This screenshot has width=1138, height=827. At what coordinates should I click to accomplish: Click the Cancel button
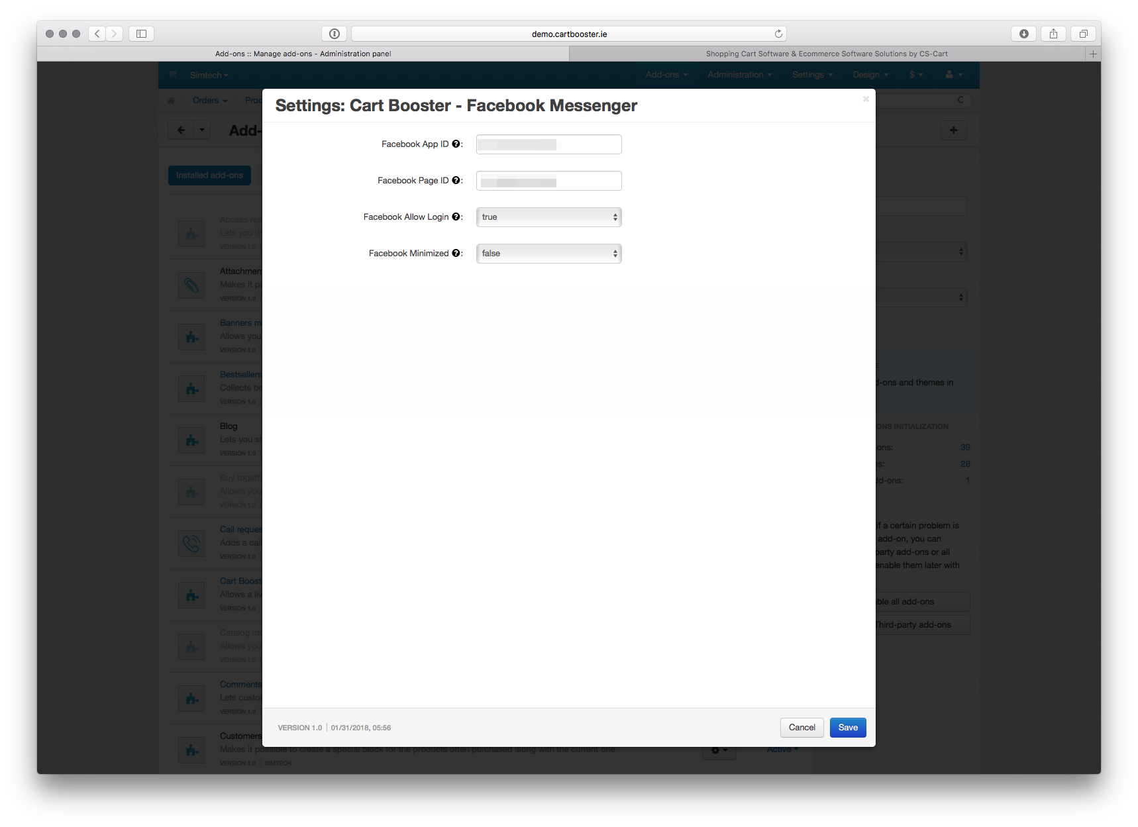[802, 728]
